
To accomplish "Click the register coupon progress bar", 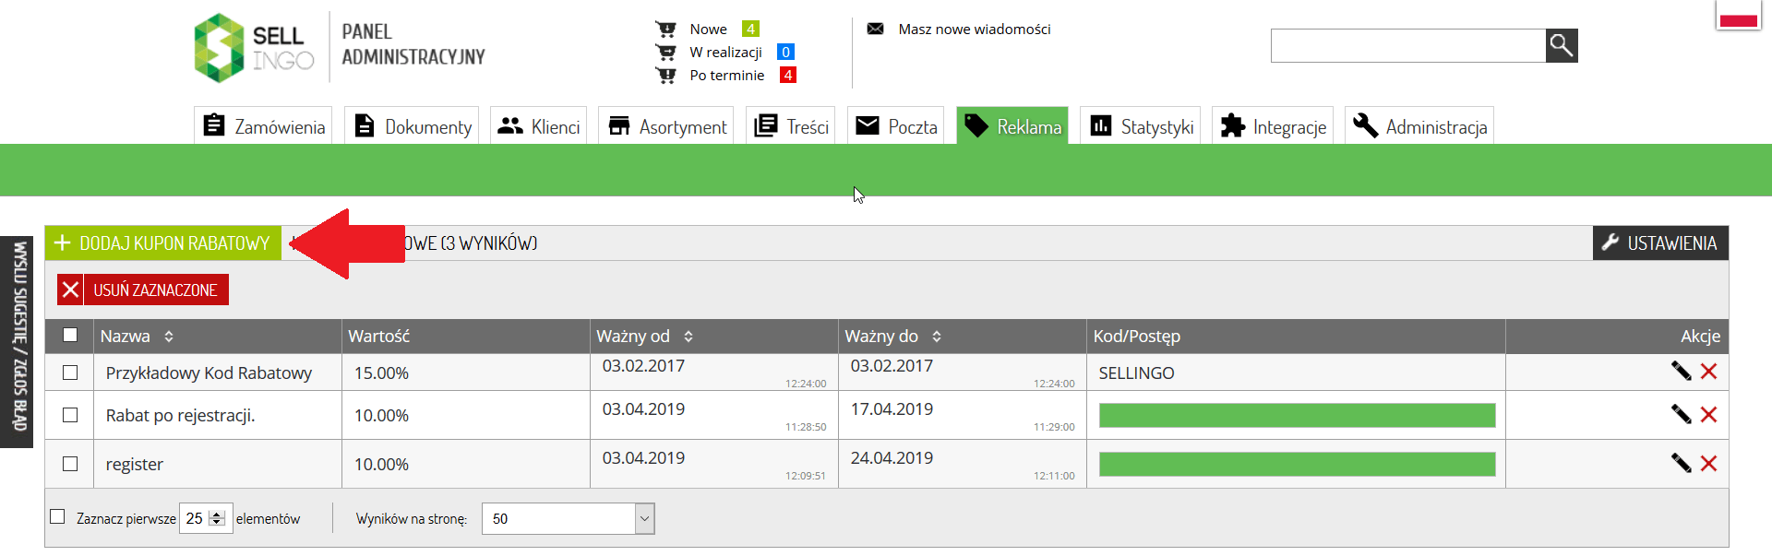I will [x=1297, y=464].
